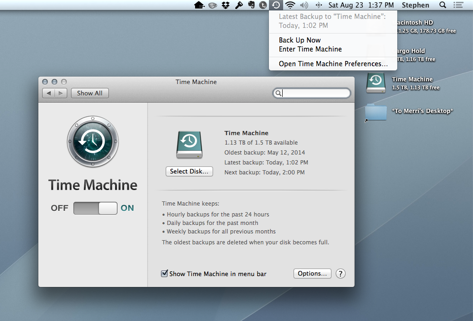Click the Bluetooth menu bar icon
Viewport: 473px width, 321px height.
(x=319, y=5)
